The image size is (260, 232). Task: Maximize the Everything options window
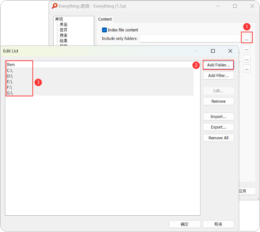(235, 6)
